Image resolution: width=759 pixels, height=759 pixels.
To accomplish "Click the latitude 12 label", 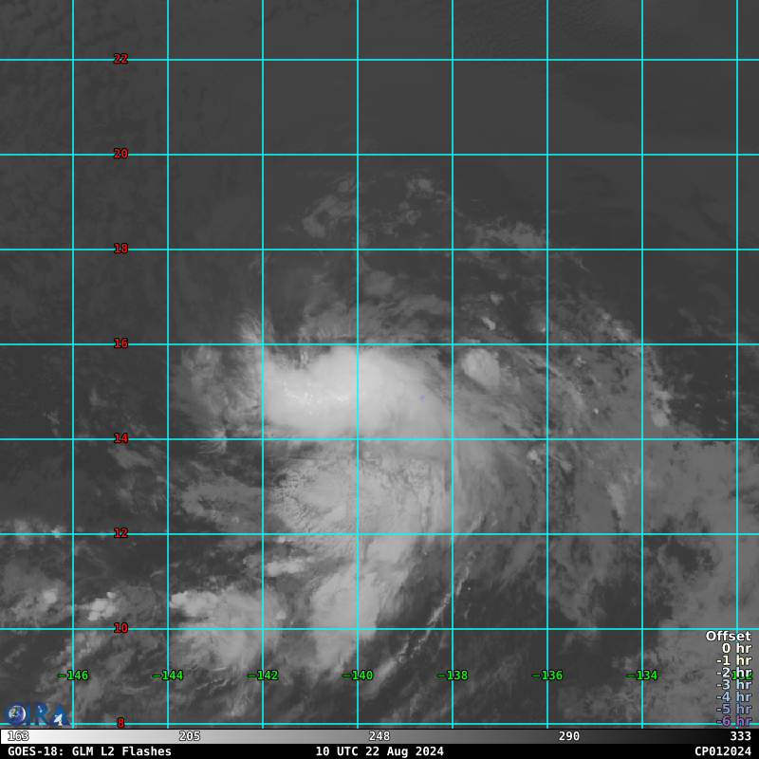I will 120,533.
